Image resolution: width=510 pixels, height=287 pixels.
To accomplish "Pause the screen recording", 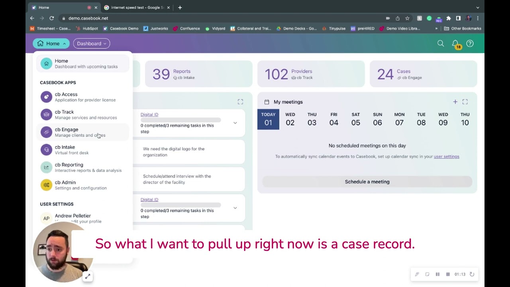I will pos(437,274).
